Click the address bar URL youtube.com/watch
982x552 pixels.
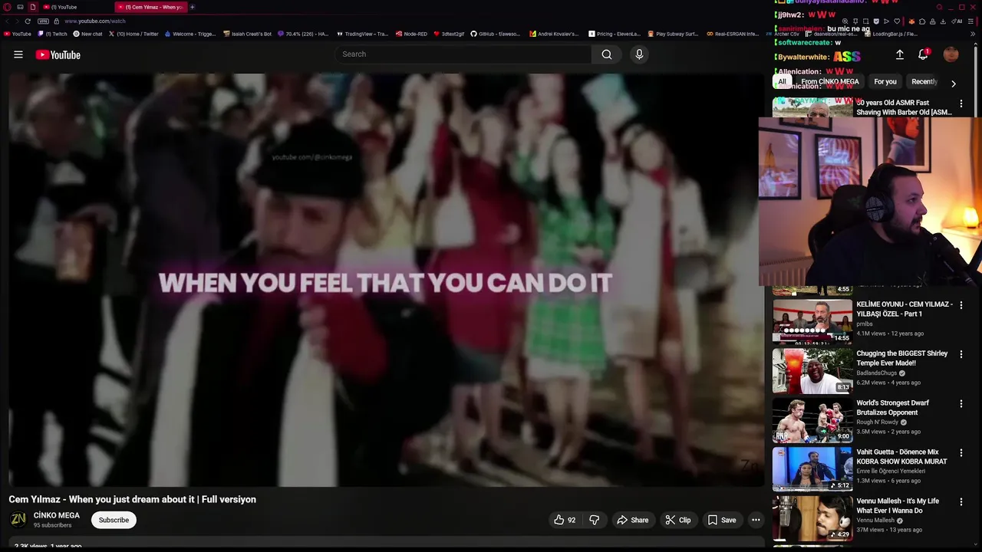pos(94,21)
